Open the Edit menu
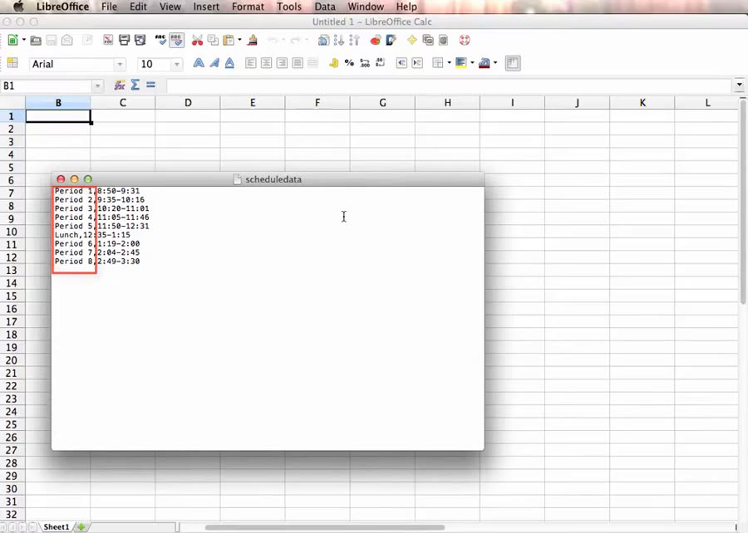 138,7
